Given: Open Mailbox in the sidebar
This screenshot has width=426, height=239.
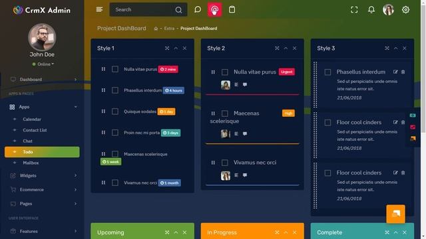Looking at the screenshot, I should (x=31, y=163).
